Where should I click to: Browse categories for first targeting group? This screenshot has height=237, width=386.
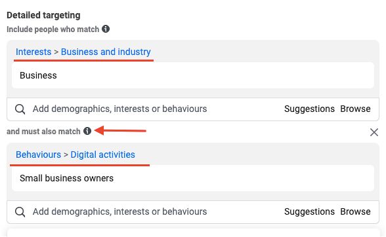355,109
